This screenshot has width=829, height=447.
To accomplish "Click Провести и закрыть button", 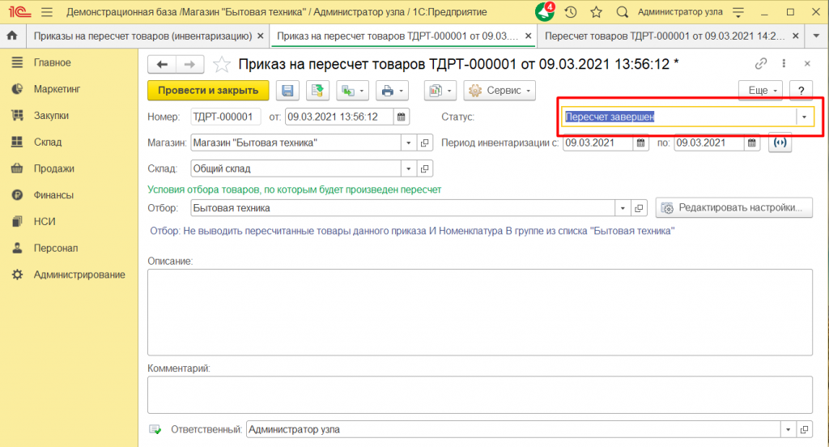I will [208, 91].
